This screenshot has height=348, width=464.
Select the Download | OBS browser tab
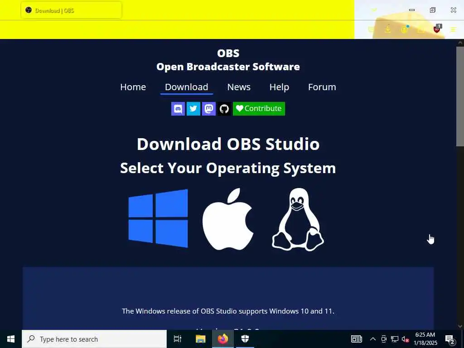[x=71, y=10]
